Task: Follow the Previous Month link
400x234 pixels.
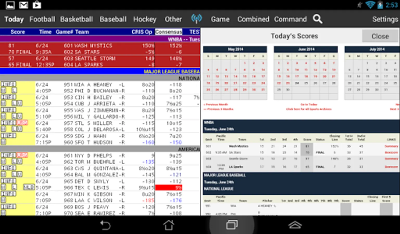Action: coord(216,105)
